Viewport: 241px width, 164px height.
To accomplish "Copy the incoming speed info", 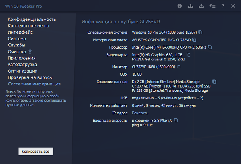I will 176,120.
